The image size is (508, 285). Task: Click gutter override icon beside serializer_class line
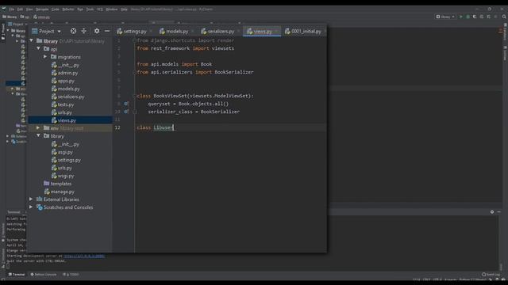coord(126,112)
